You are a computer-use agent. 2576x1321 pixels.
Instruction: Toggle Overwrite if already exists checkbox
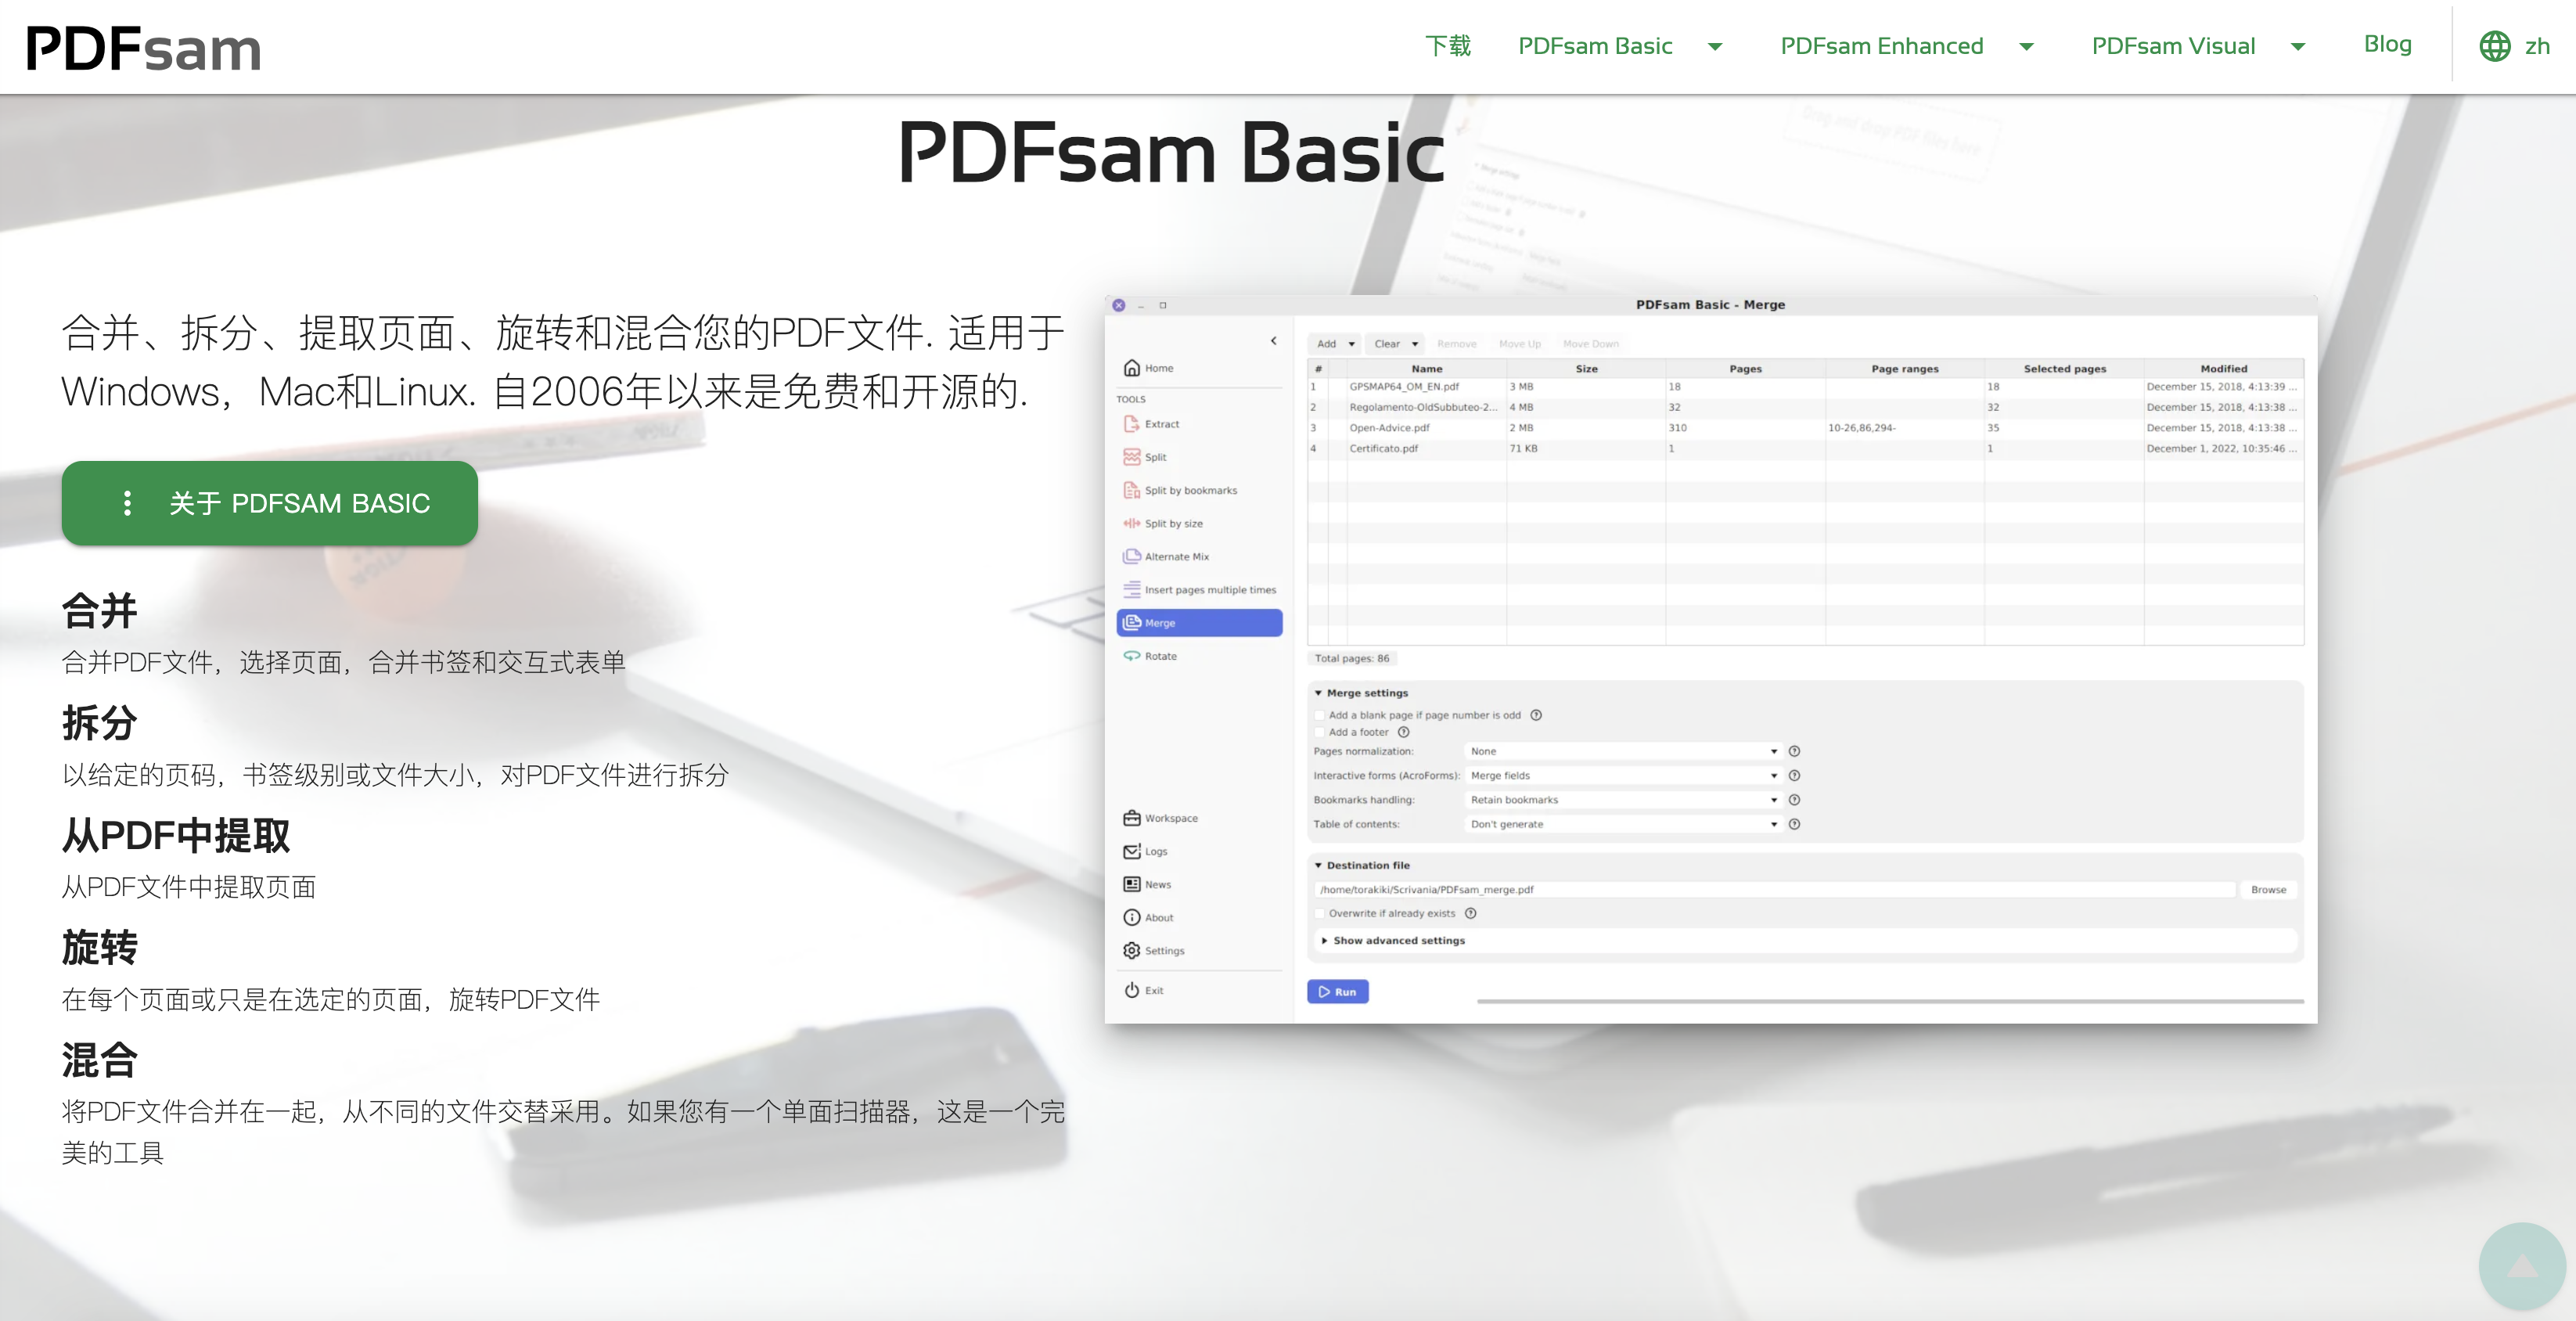(x=1321, y=912)
